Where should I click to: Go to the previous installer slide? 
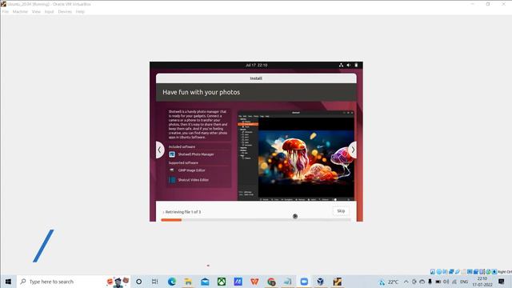[160, 150]
